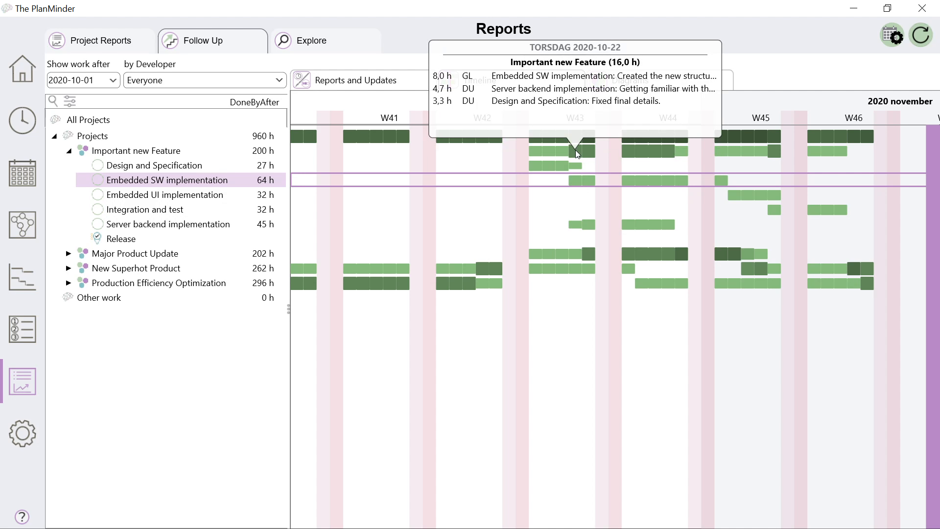Open calendar settings icon beside refresh

892,35
